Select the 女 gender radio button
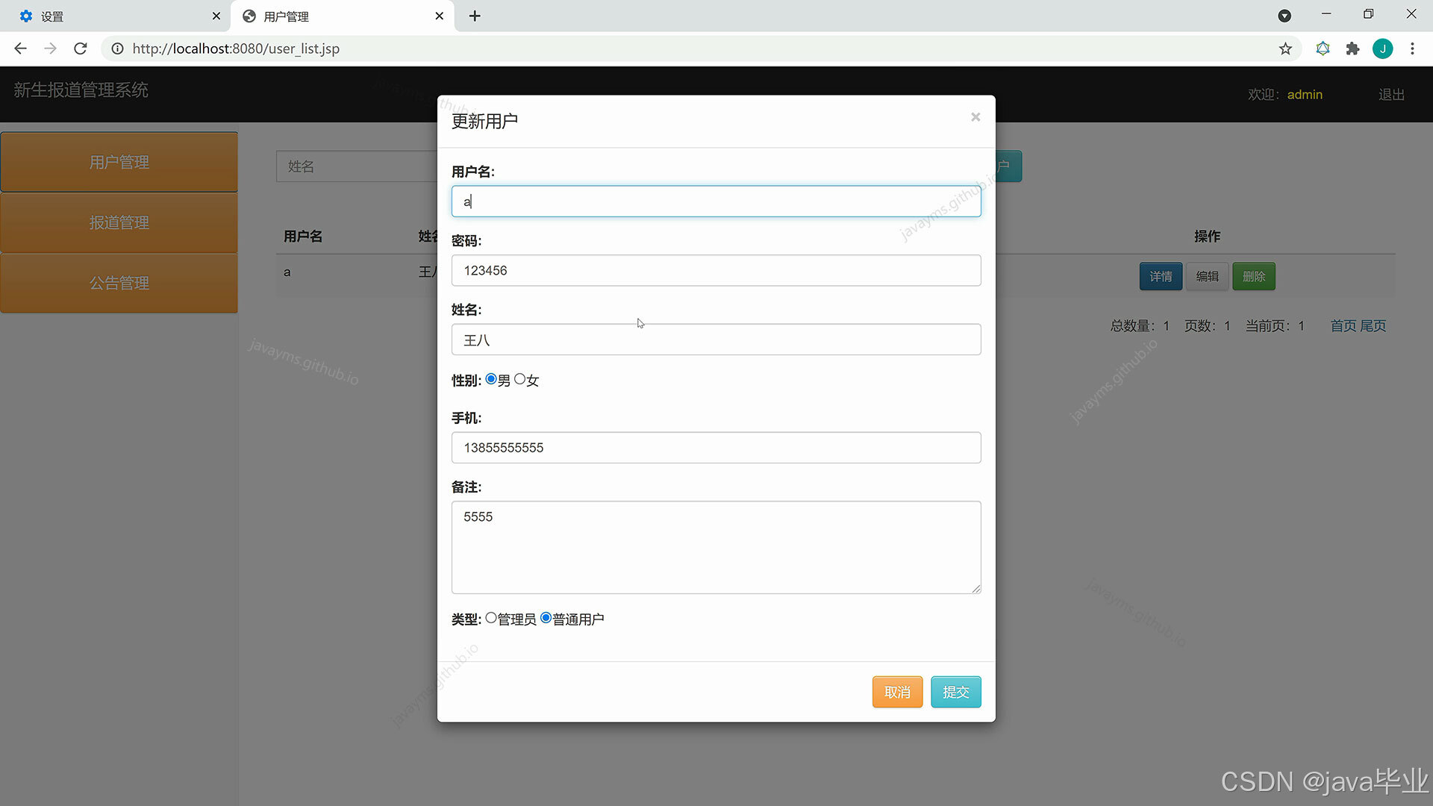 [519, 379]
